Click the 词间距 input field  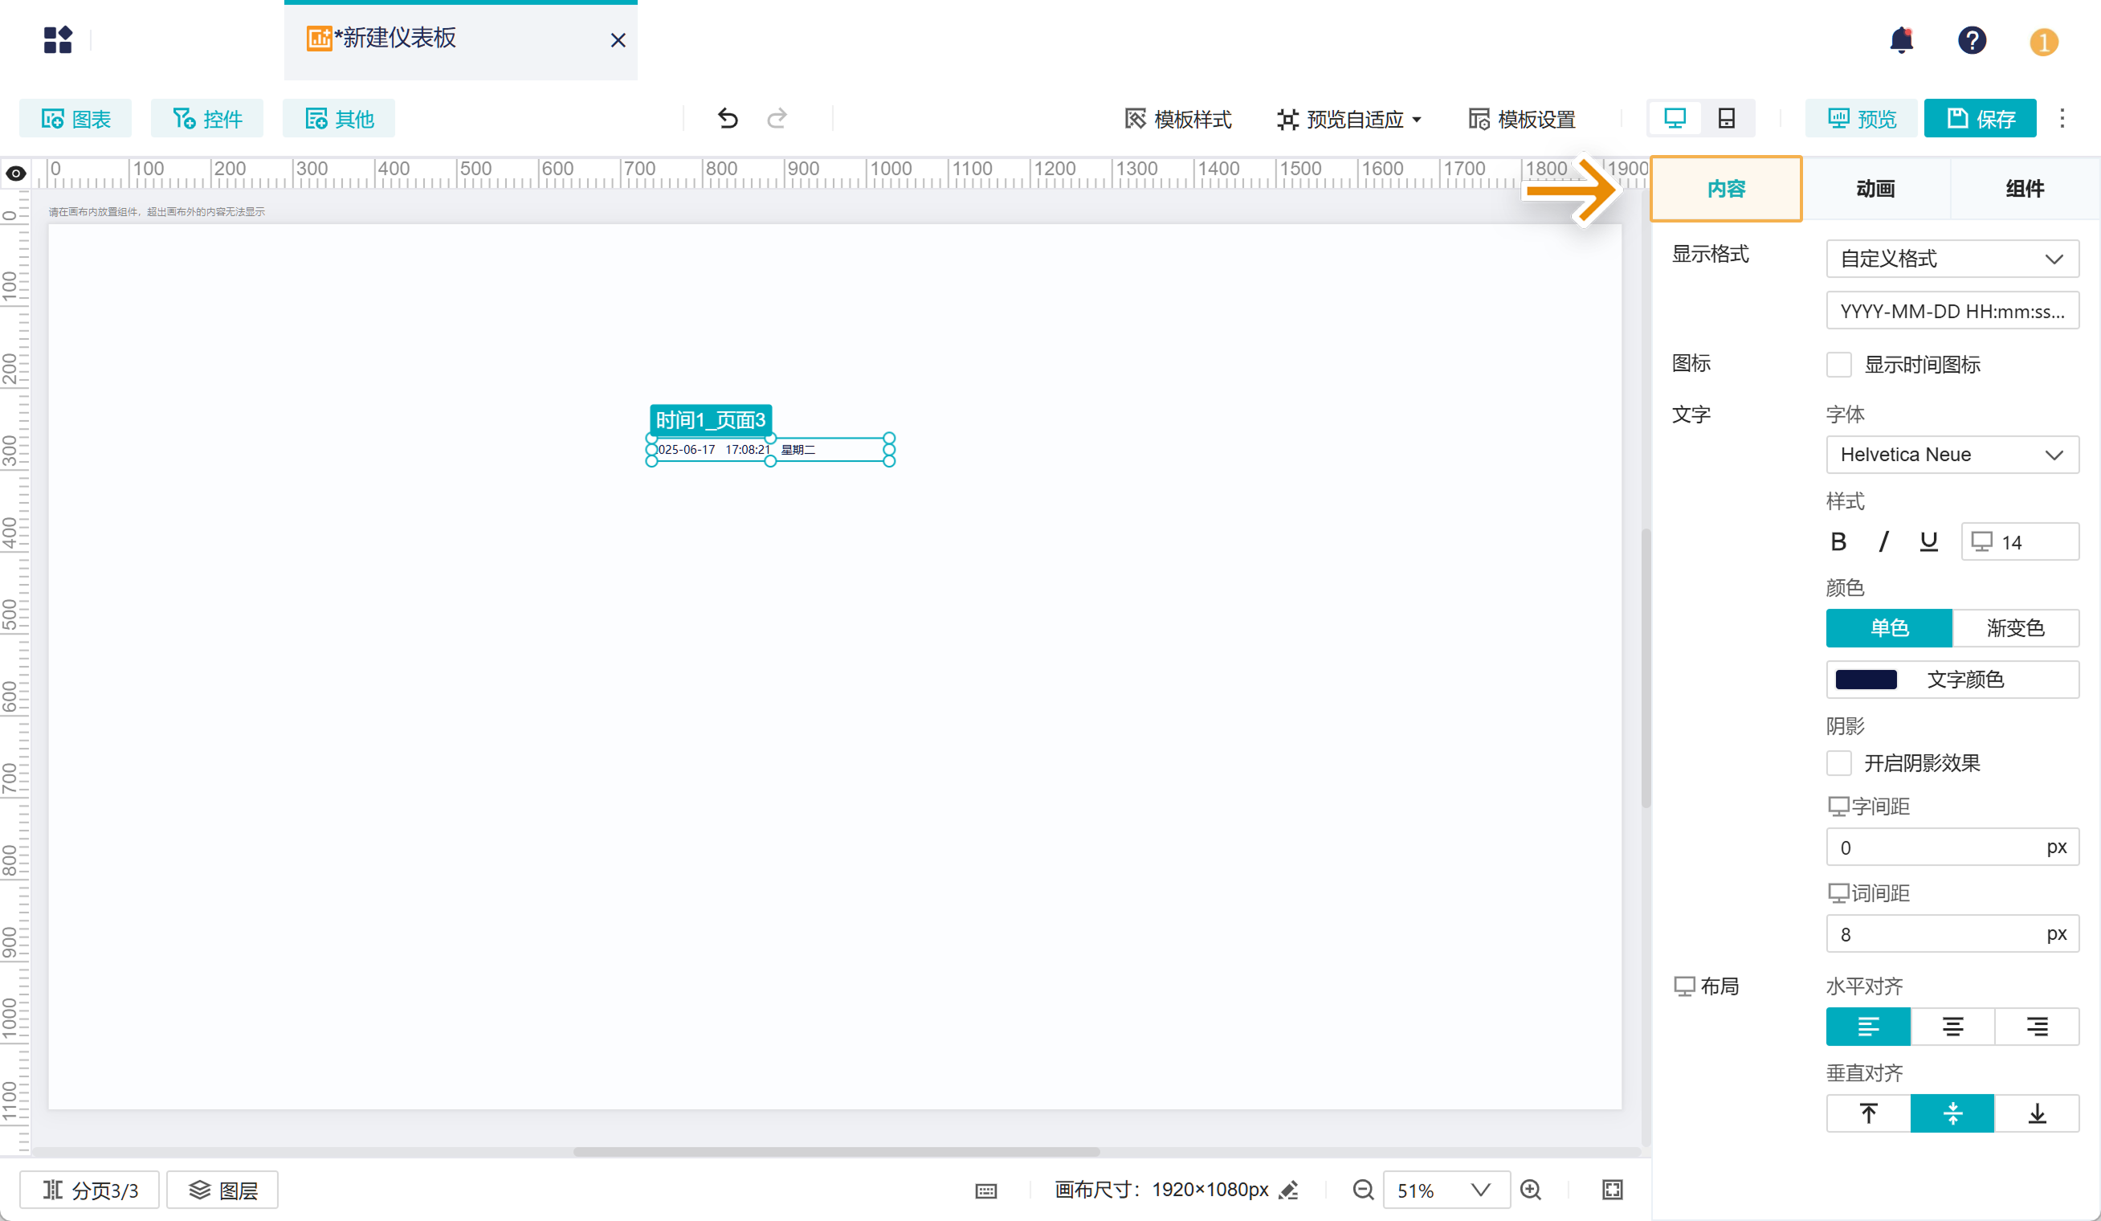click(1934, 934)
